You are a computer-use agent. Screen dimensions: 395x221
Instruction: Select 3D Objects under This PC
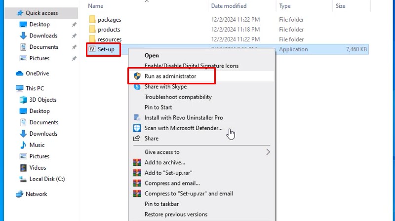pyautogui.click(x=43, y=100)
